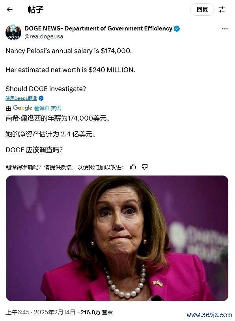
Task: Open the 使用DeepL翻译 link
Action: click(x=21, y=98)
